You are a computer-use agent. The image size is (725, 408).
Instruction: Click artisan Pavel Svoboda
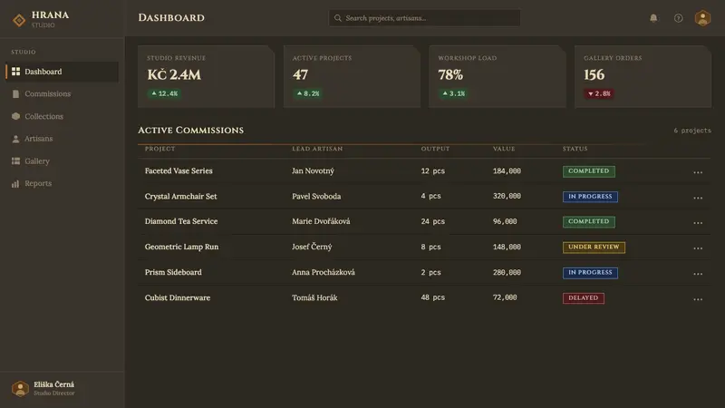[316, 196]
